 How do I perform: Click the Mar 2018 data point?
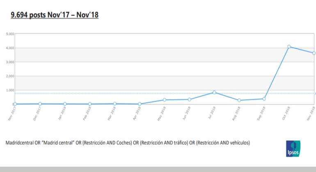click(x=114, y=104)
